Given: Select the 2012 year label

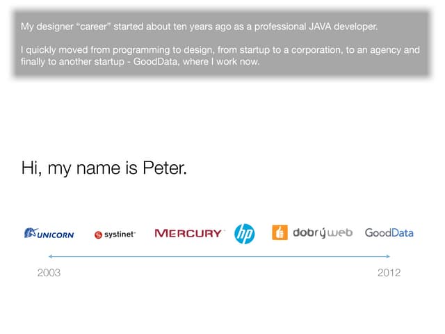Looking at the screenshot, I should click(389, 273).
